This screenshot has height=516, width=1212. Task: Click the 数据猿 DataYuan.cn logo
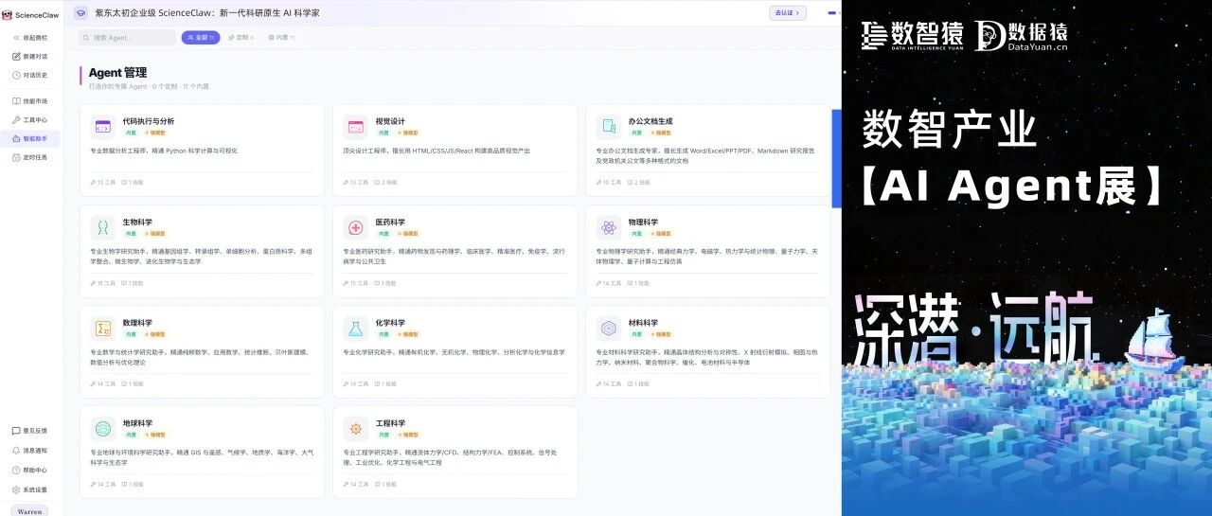1022,35
